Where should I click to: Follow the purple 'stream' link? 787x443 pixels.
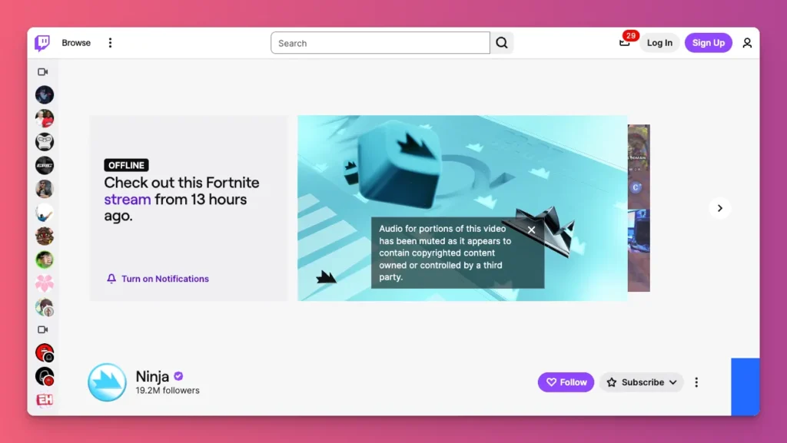coord(128,200)
